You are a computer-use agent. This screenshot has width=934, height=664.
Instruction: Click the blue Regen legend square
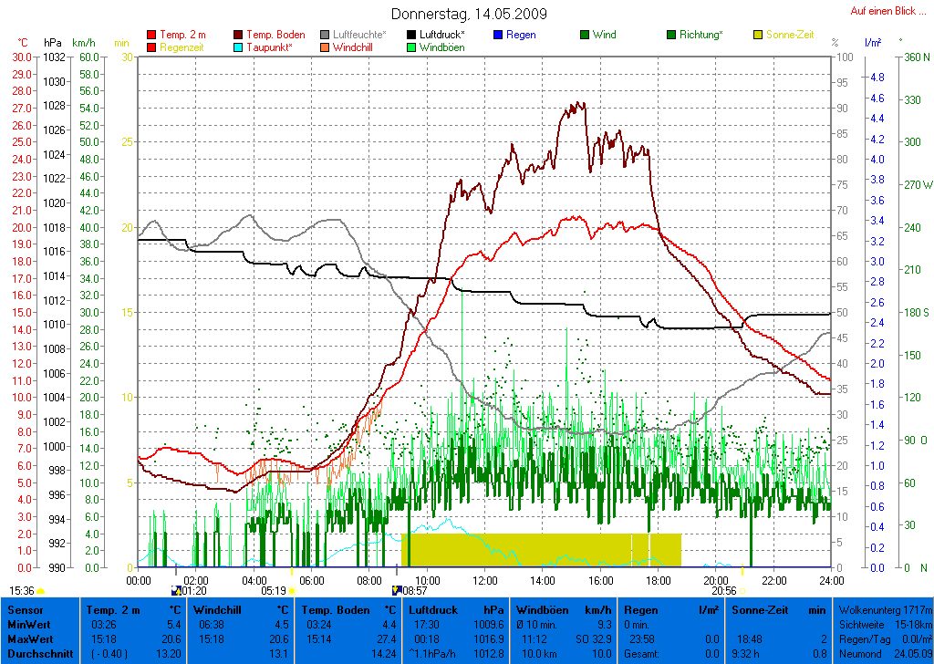coord(498,36)
